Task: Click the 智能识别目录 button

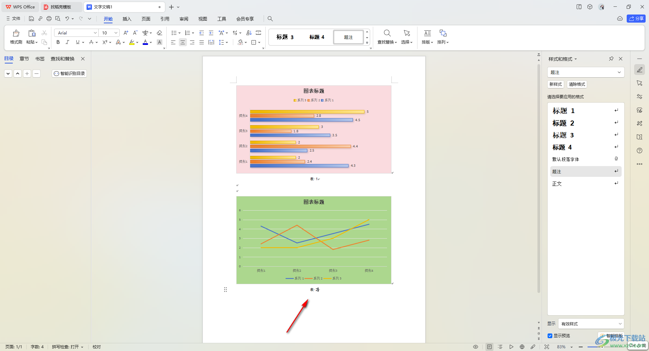Action: point(69,74)
